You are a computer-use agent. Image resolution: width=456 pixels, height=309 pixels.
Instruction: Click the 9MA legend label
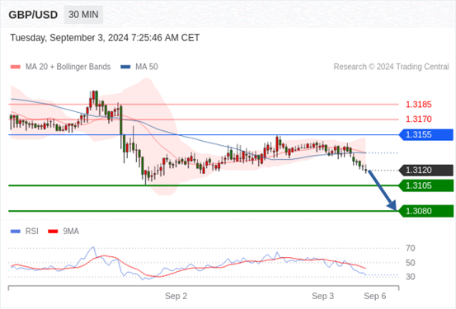coord(71,232)
